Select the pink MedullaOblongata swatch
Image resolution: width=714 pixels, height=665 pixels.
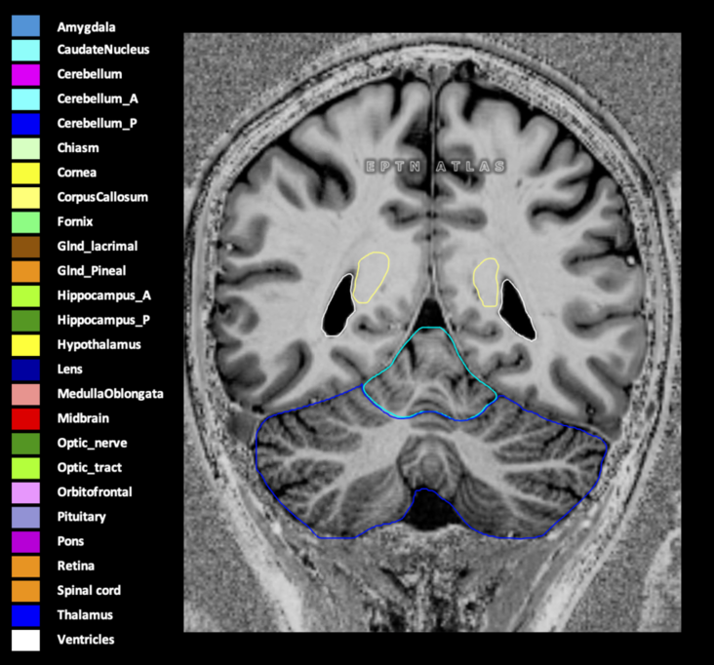tap(25, 394)
